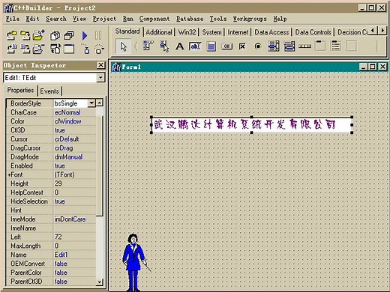Click the Save File toolbar icon
Screen dimensions: 390x292
(x=25, y=49)
